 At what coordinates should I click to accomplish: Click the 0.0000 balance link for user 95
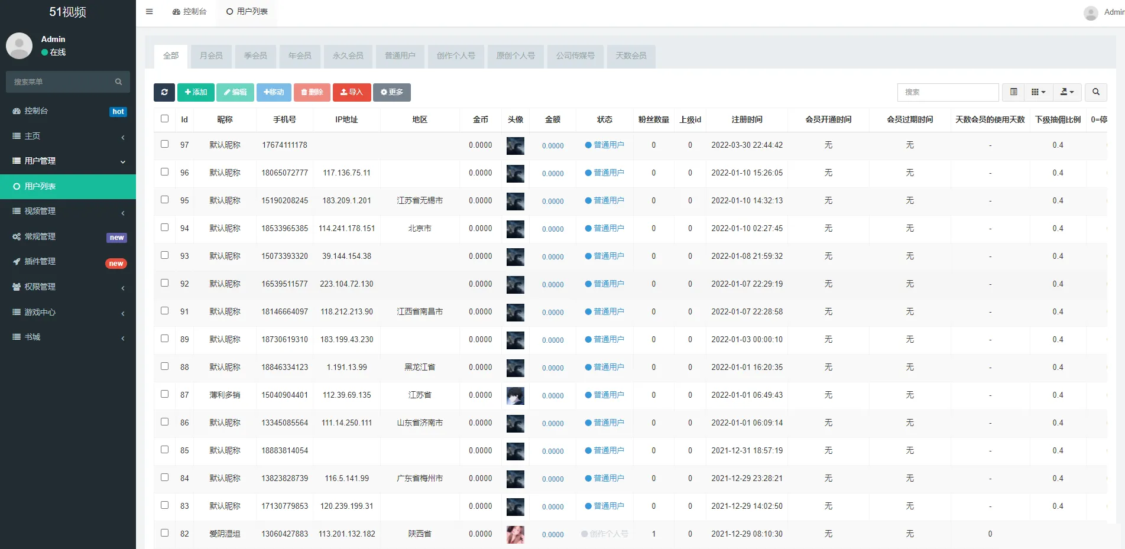pyautogui.click(x=552, y=201)
